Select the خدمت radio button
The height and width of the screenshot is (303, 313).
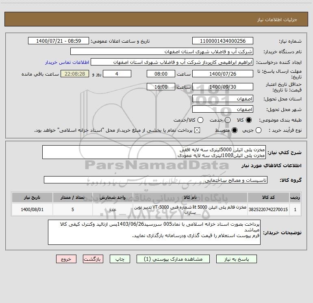point(228,120)
